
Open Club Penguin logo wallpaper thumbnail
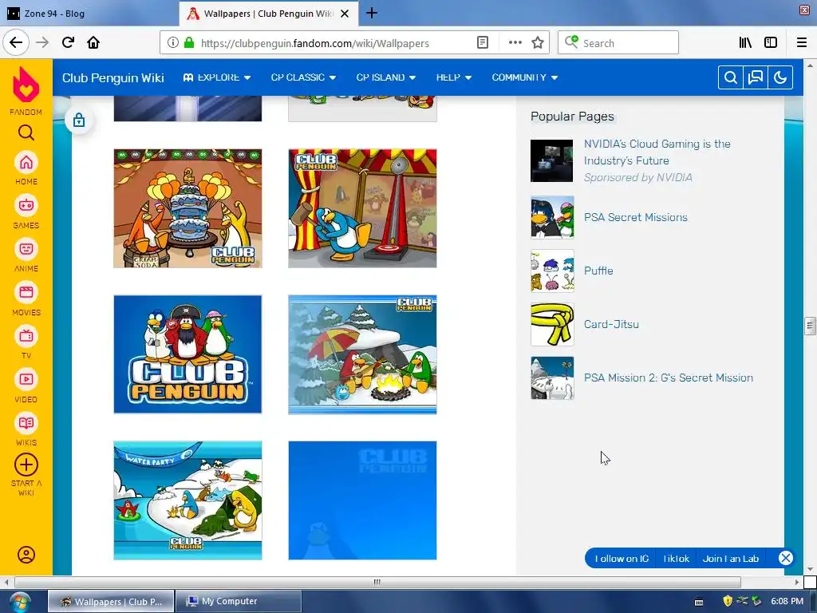click(x=187, y=354)
